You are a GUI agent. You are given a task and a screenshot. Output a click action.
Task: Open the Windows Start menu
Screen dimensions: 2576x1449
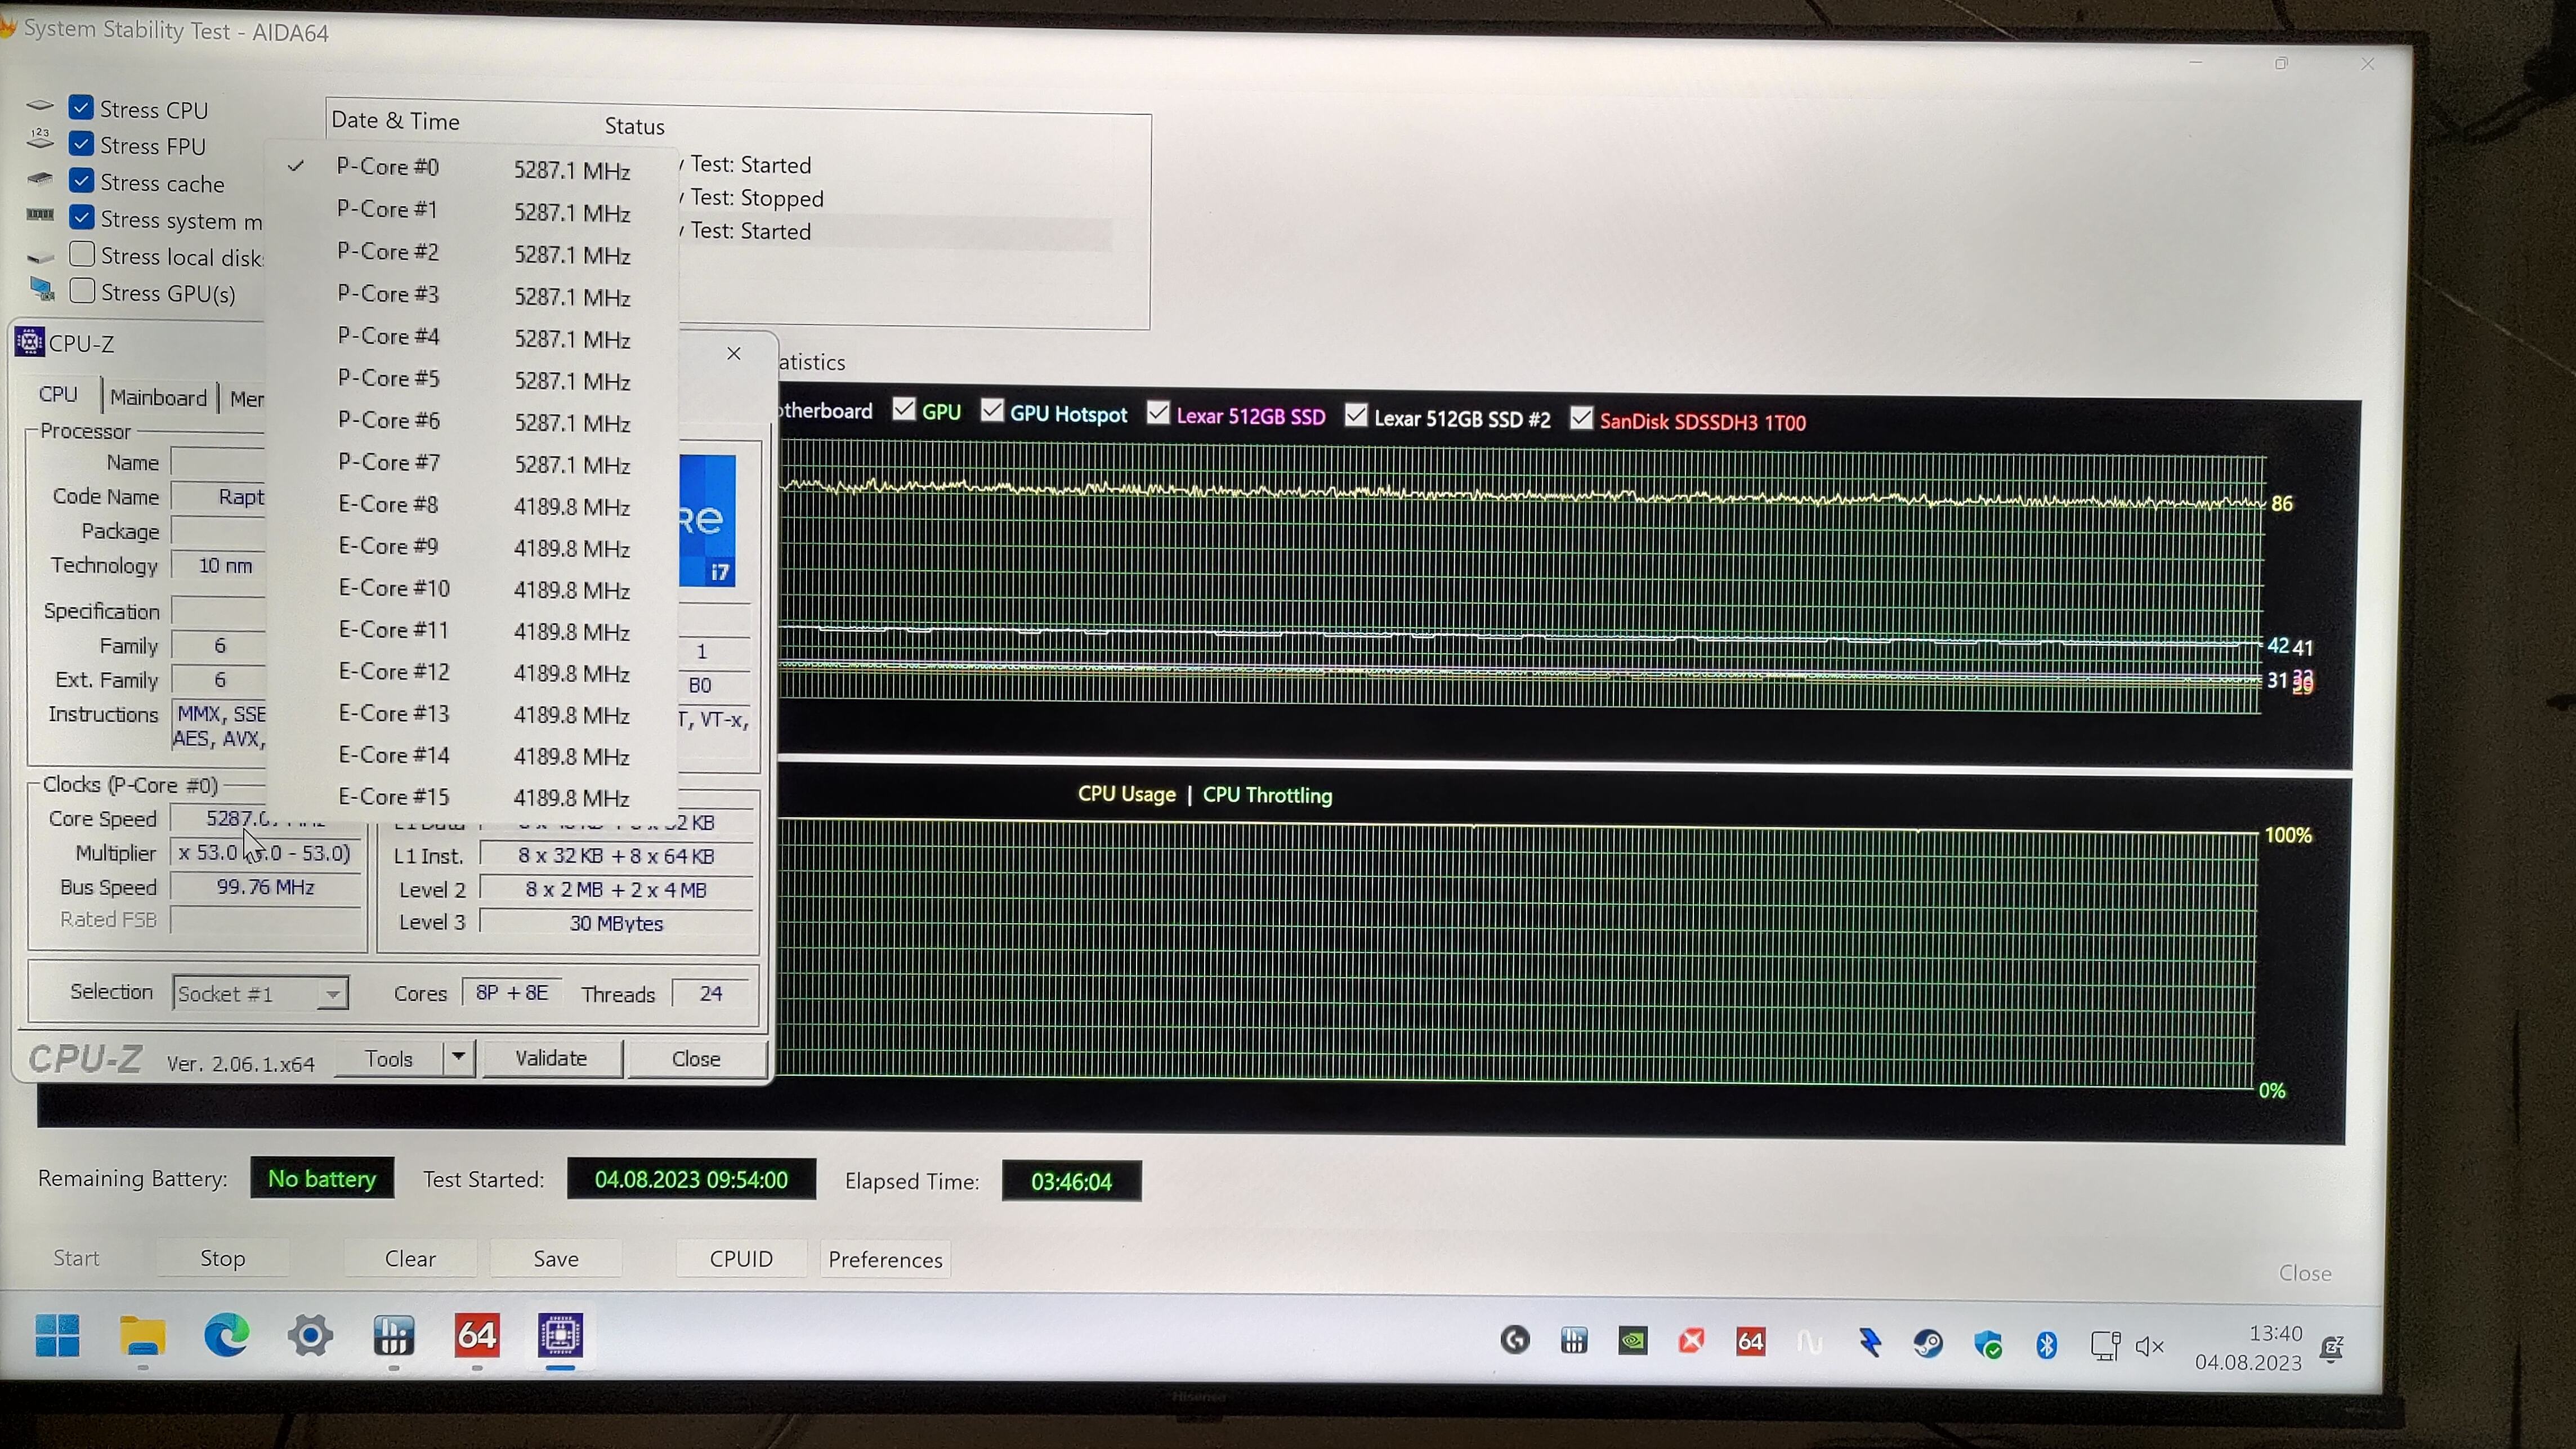click(x=57, y=1335)
